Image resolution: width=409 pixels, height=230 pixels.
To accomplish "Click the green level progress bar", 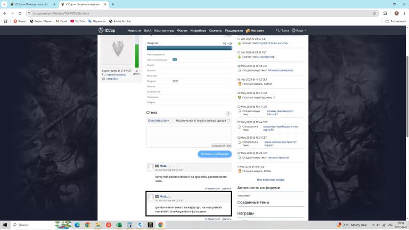I will point(137,55).
